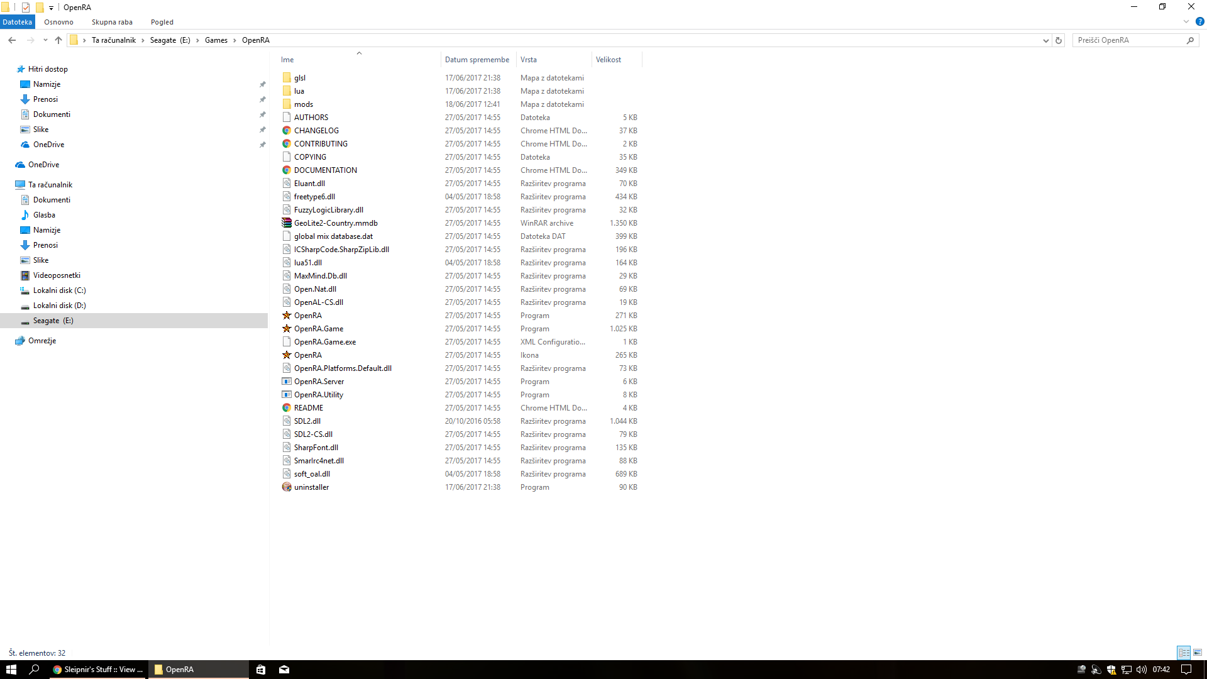This screenshot has height=679, width=1207.
Task: Switch to Sleipnir's Stuff taskbar window
Action: pos(99,670)
